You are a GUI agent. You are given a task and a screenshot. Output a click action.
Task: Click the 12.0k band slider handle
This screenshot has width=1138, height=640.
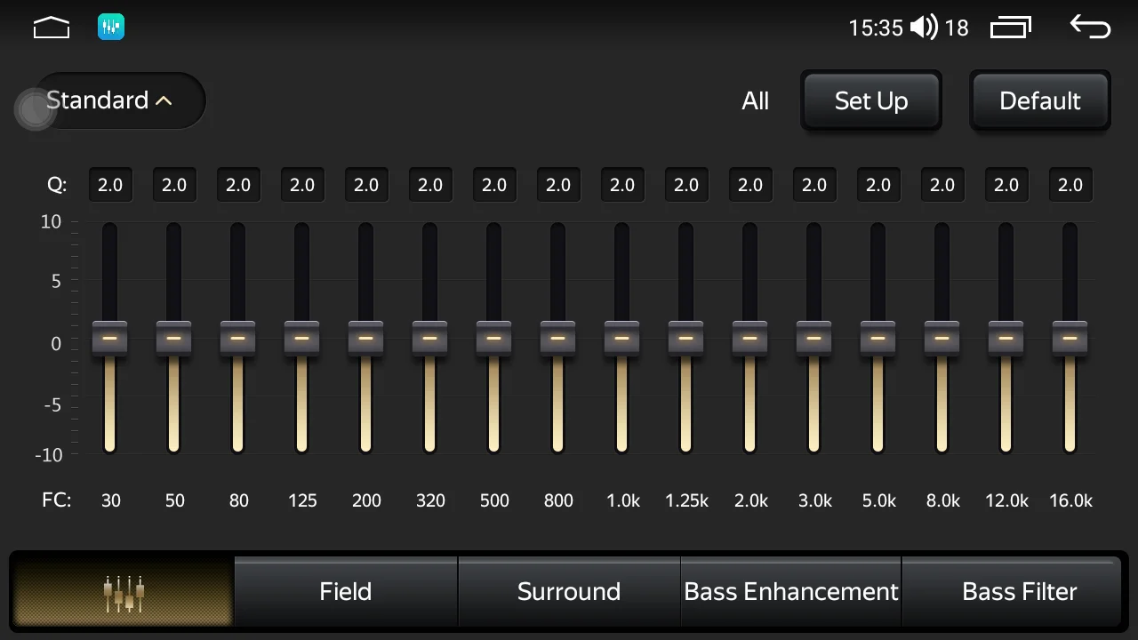(x=1006, y=339)
